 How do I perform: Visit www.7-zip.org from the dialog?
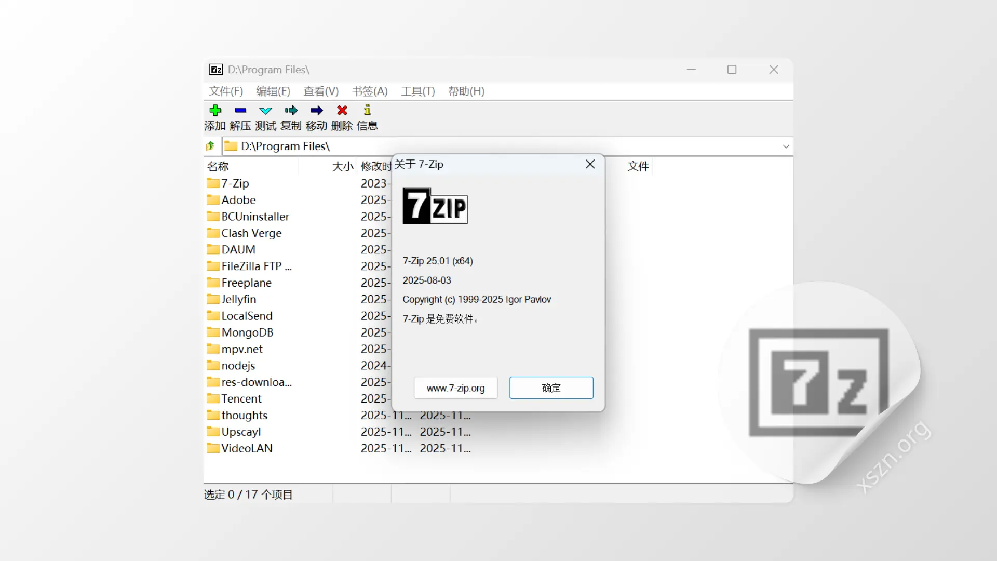point(455,388)
